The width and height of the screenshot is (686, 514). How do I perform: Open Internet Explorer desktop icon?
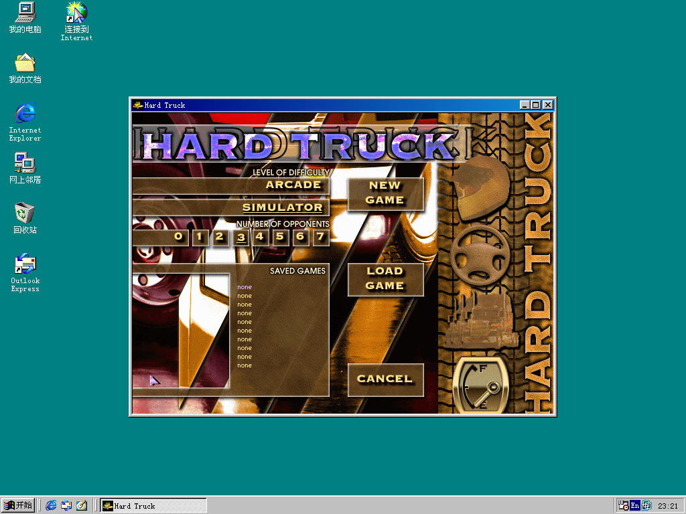(x=25, y=122)
